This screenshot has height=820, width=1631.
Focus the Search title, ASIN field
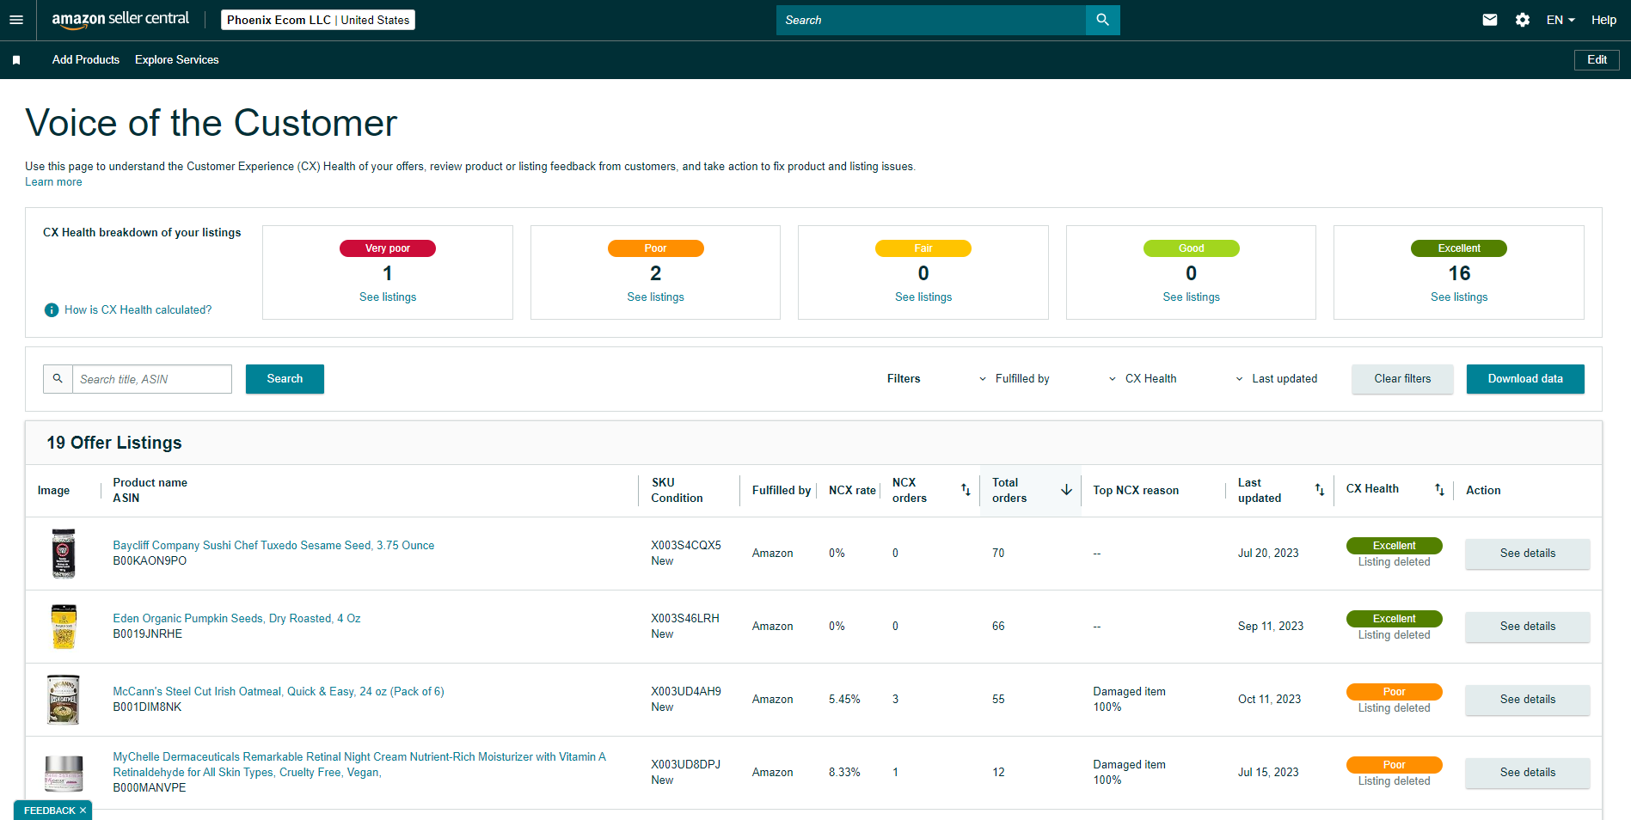coord(152,379)
